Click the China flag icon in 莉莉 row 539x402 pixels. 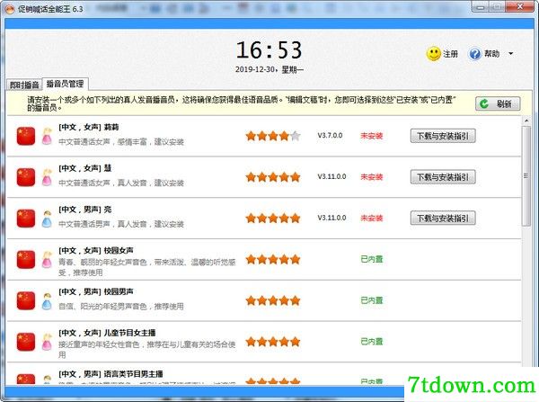tap(26, 136)
